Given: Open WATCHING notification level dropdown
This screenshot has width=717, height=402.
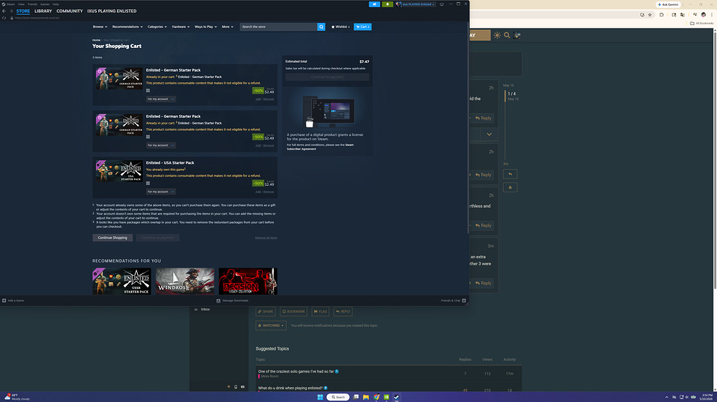Looking at the screenshot, I should tap(271, 325).
